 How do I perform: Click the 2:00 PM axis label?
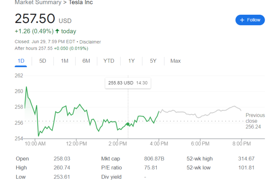118,143
